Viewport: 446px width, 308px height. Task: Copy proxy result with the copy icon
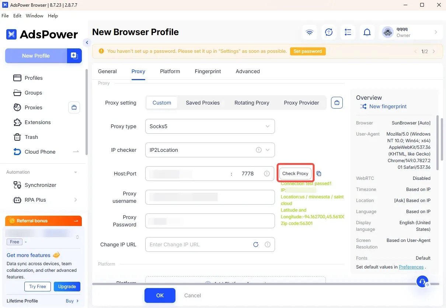coord(319,174)
